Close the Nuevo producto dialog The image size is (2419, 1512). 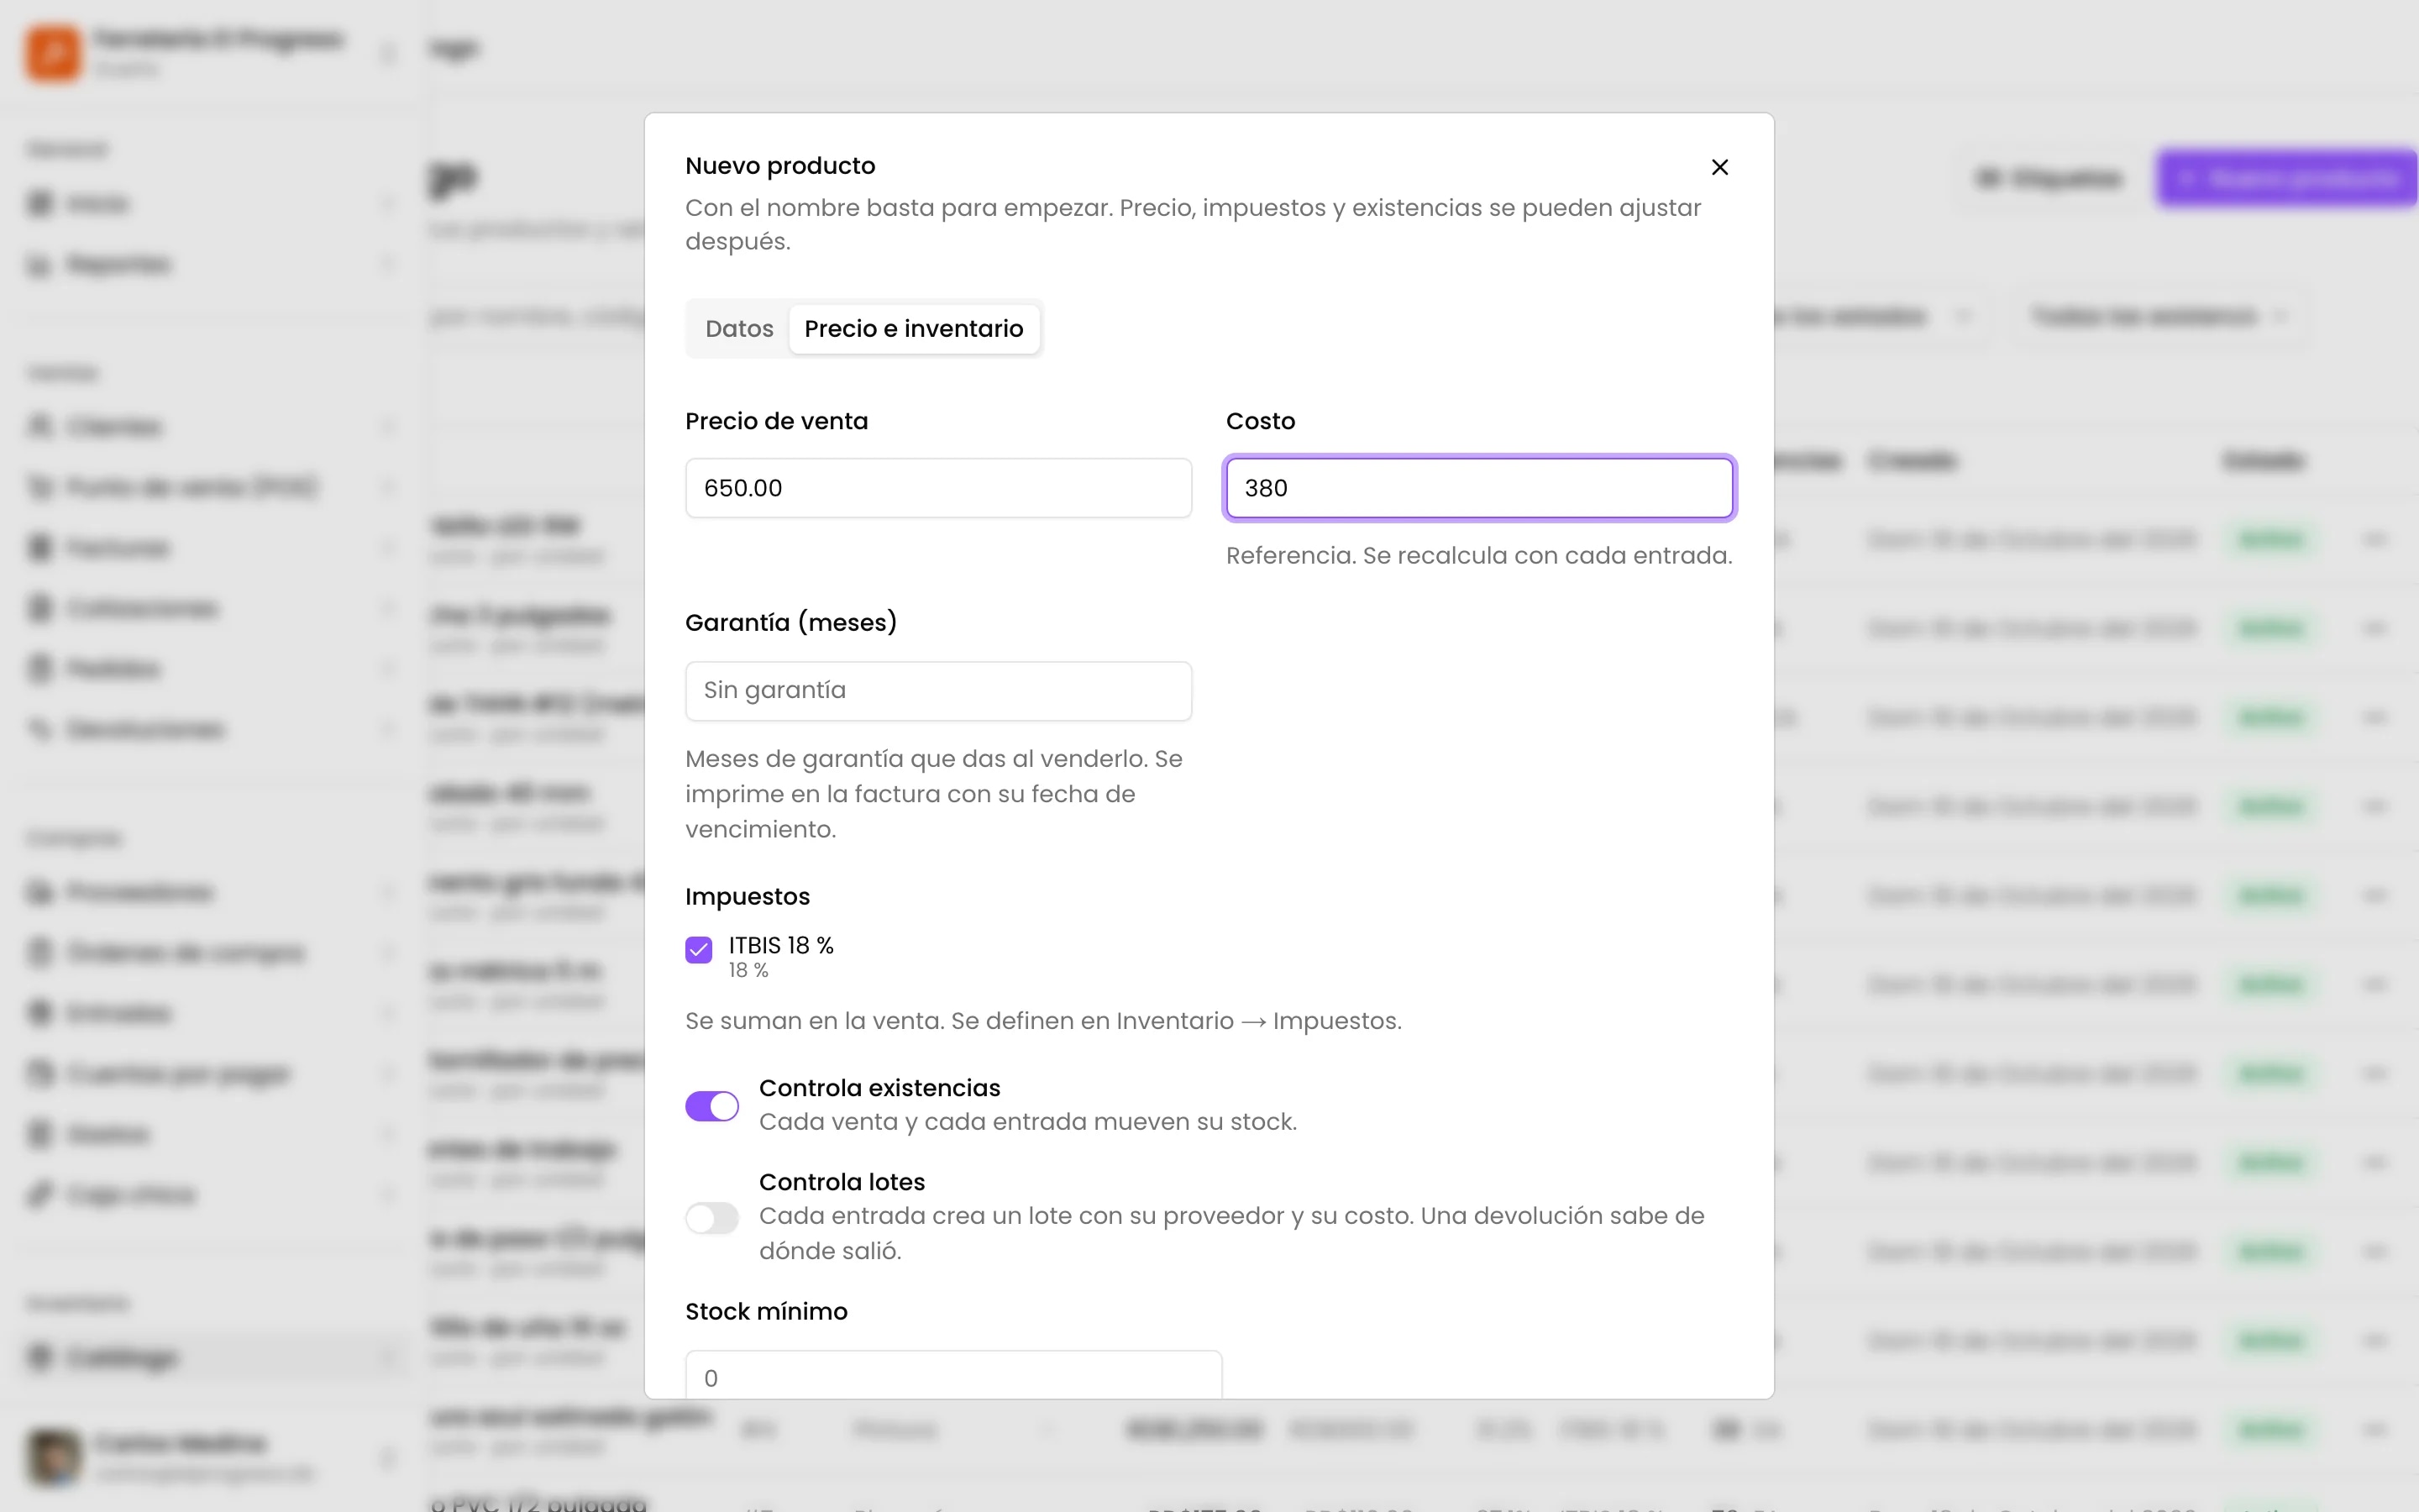click(1719, 167)
